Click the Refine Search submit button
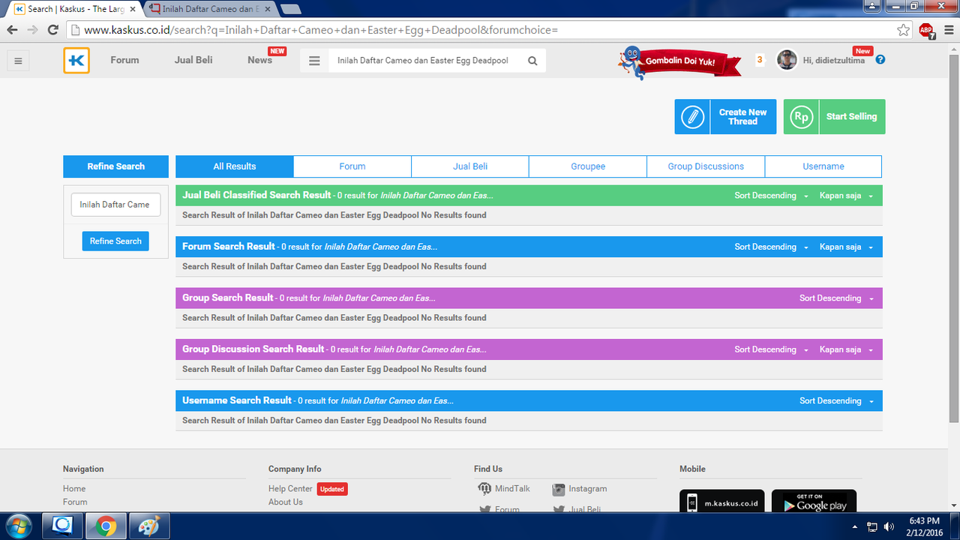Image resolution: width=960 pixels, height=540 pixels. [x=115, y=241]
